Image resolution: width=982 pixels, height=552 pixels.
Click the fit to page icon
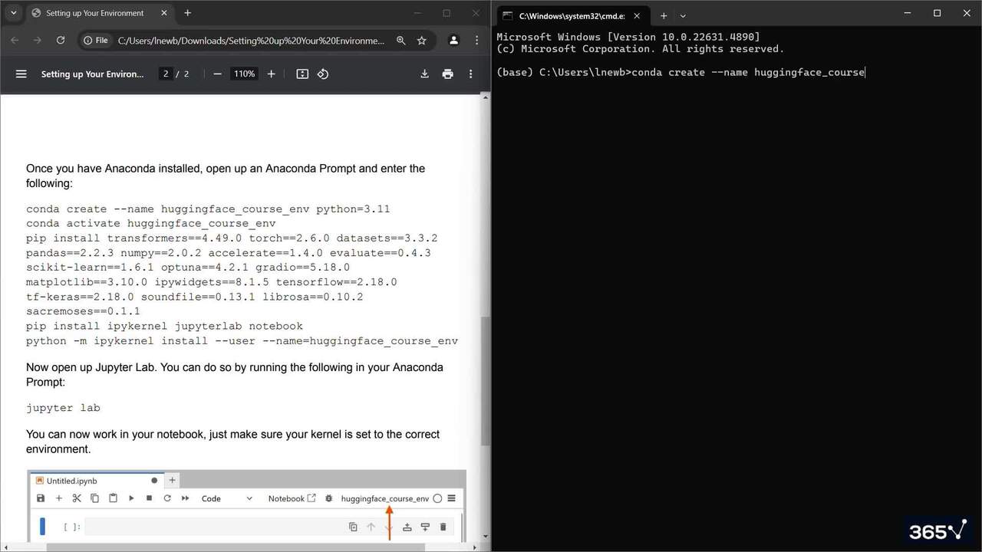(x=302, y=74)
